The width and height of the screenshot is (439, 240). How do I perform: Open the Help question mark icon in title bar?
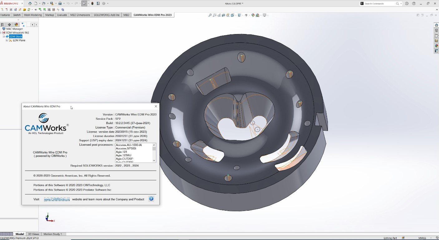pyautogui.click(x=414, y=3)
